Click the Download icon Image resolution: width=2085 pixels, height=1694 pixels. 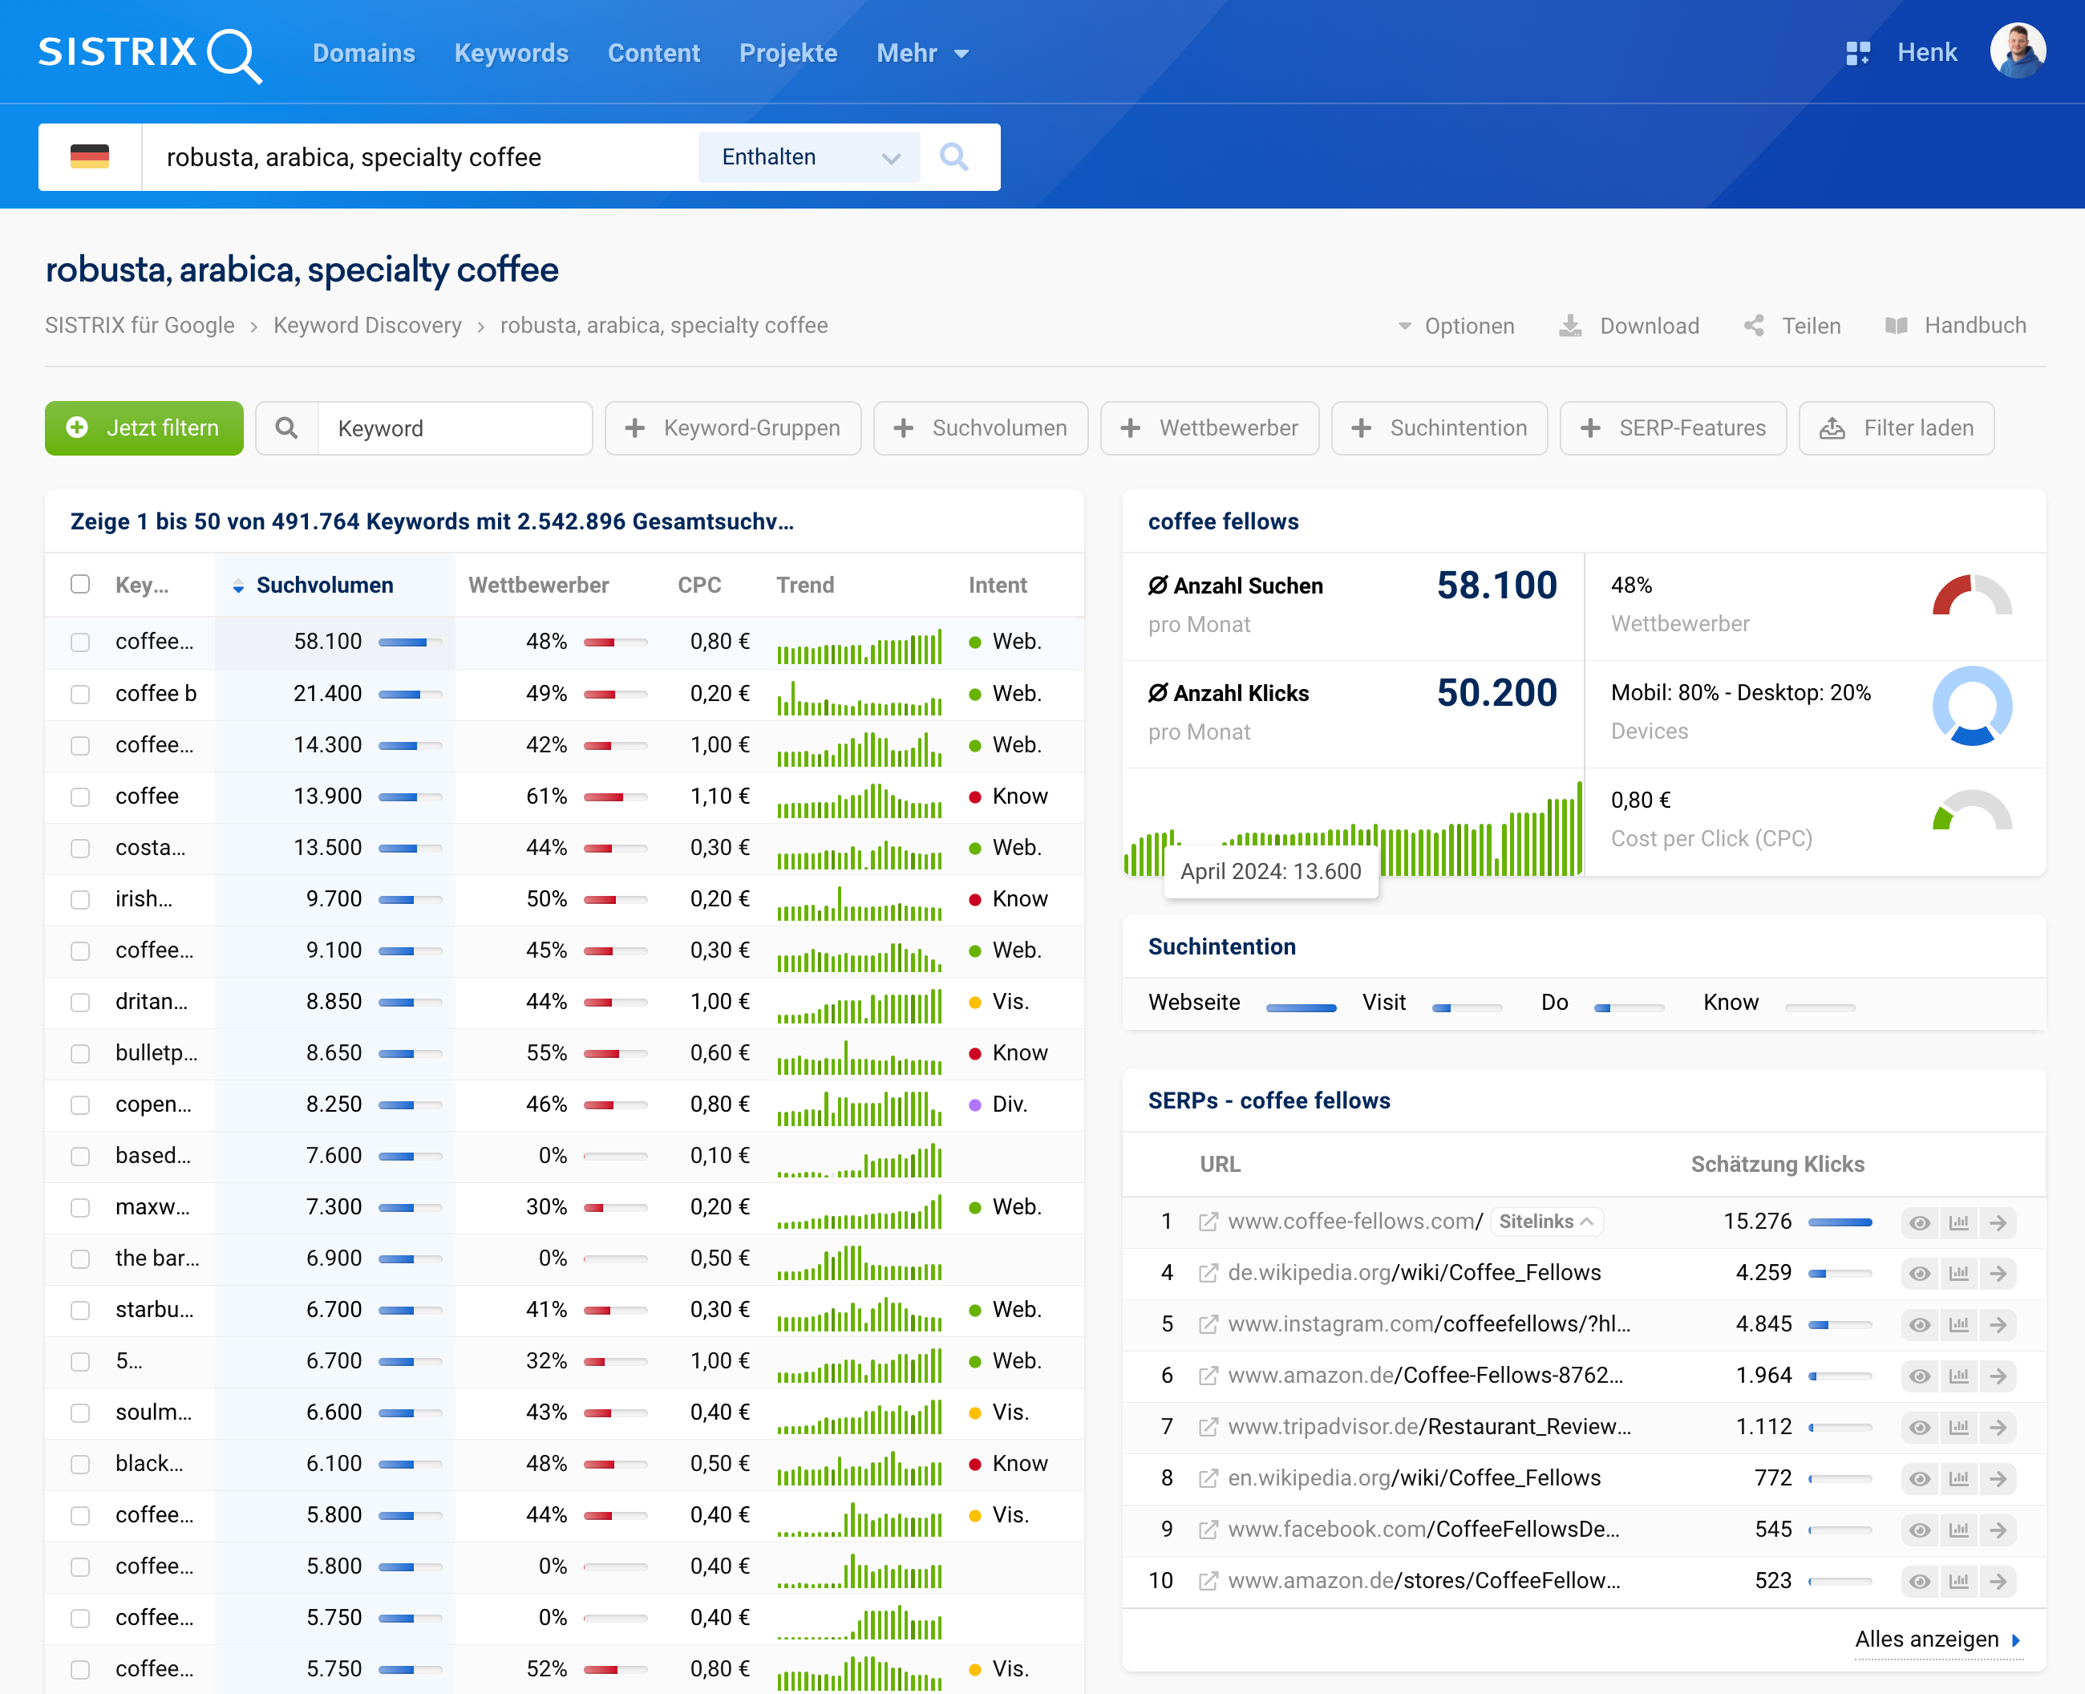click(x=1570, y=326)
